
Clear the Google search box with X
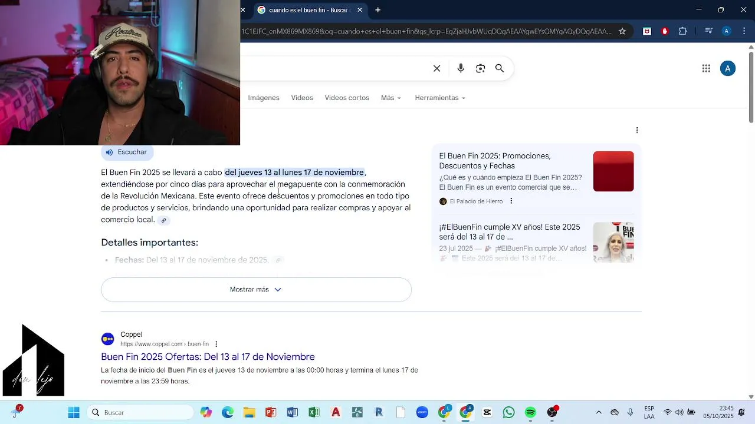click(x=436, y=68)
